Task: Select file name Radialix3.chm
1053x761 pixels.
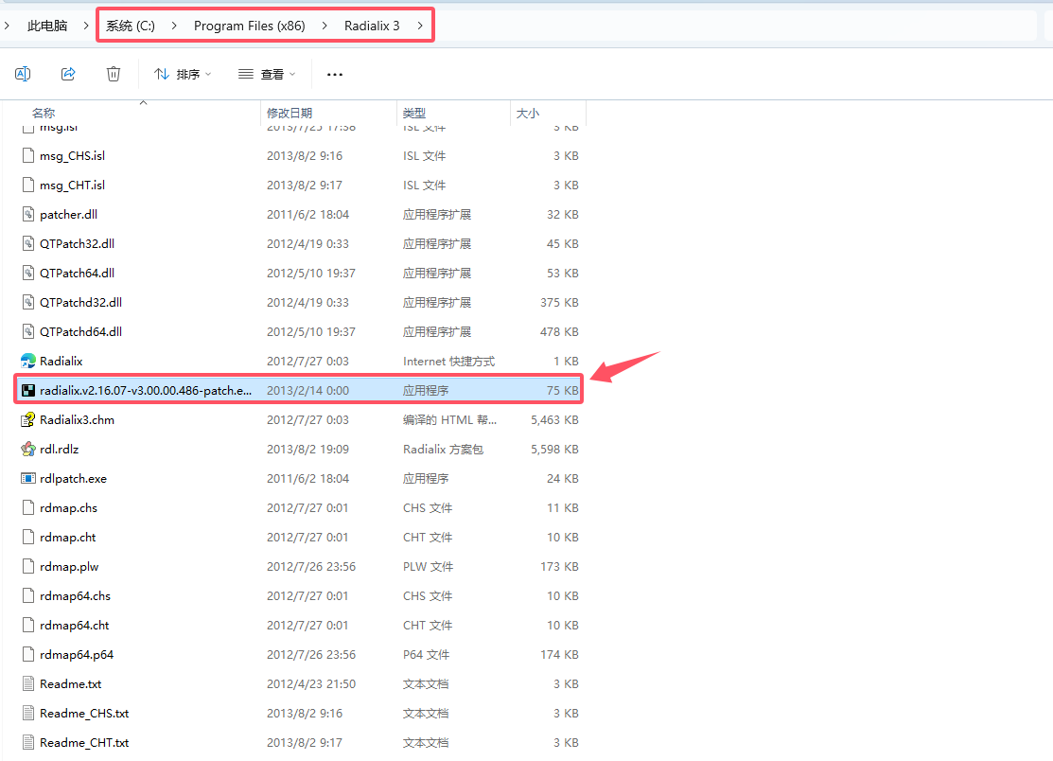Action: point(78,420)
